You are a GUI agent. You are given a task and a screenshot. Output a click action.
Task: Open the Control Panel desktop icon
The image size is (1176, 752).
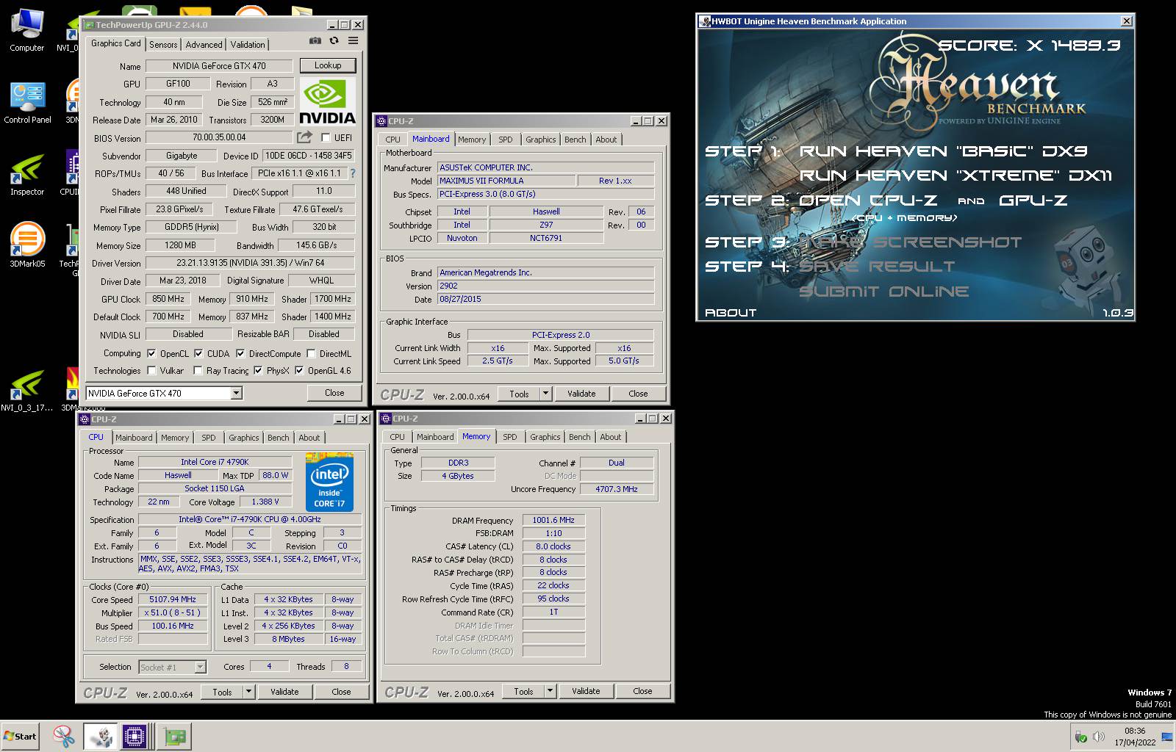click(27, 103)
